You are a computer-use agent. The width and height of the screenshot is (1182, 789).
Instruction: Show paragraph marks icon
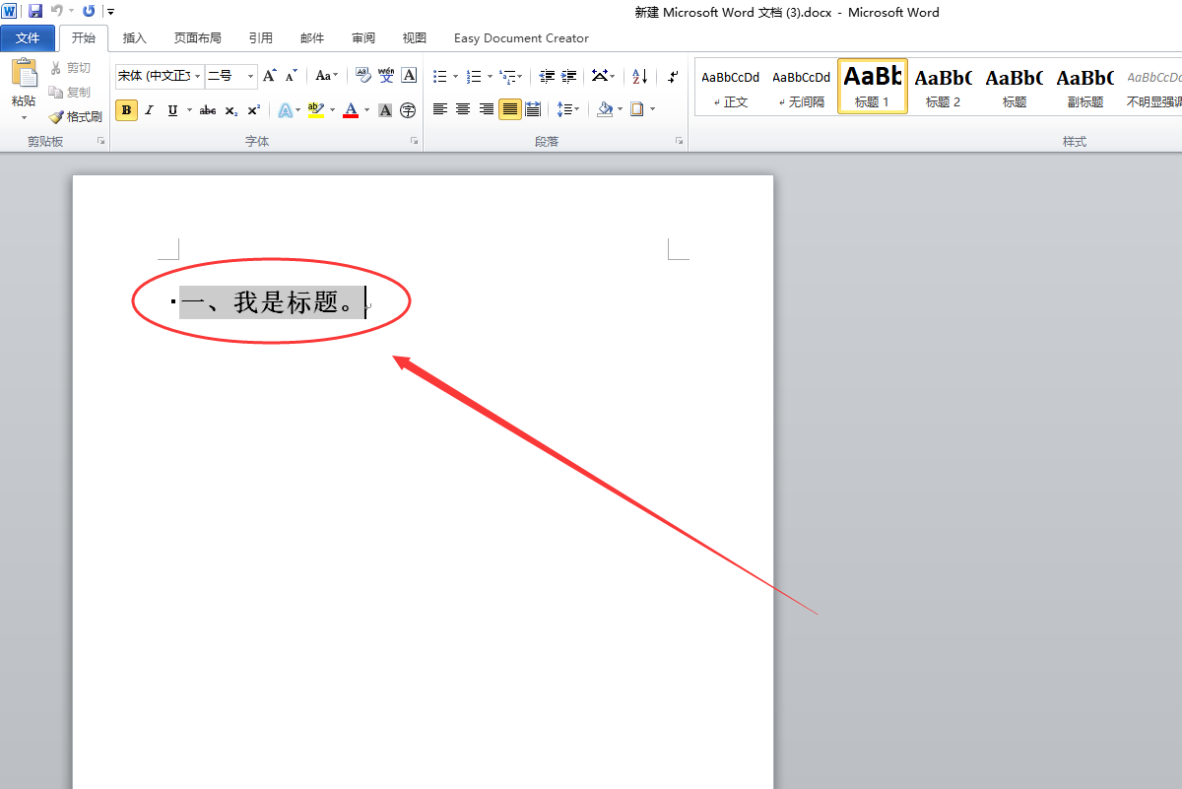(x=673, y=76)
